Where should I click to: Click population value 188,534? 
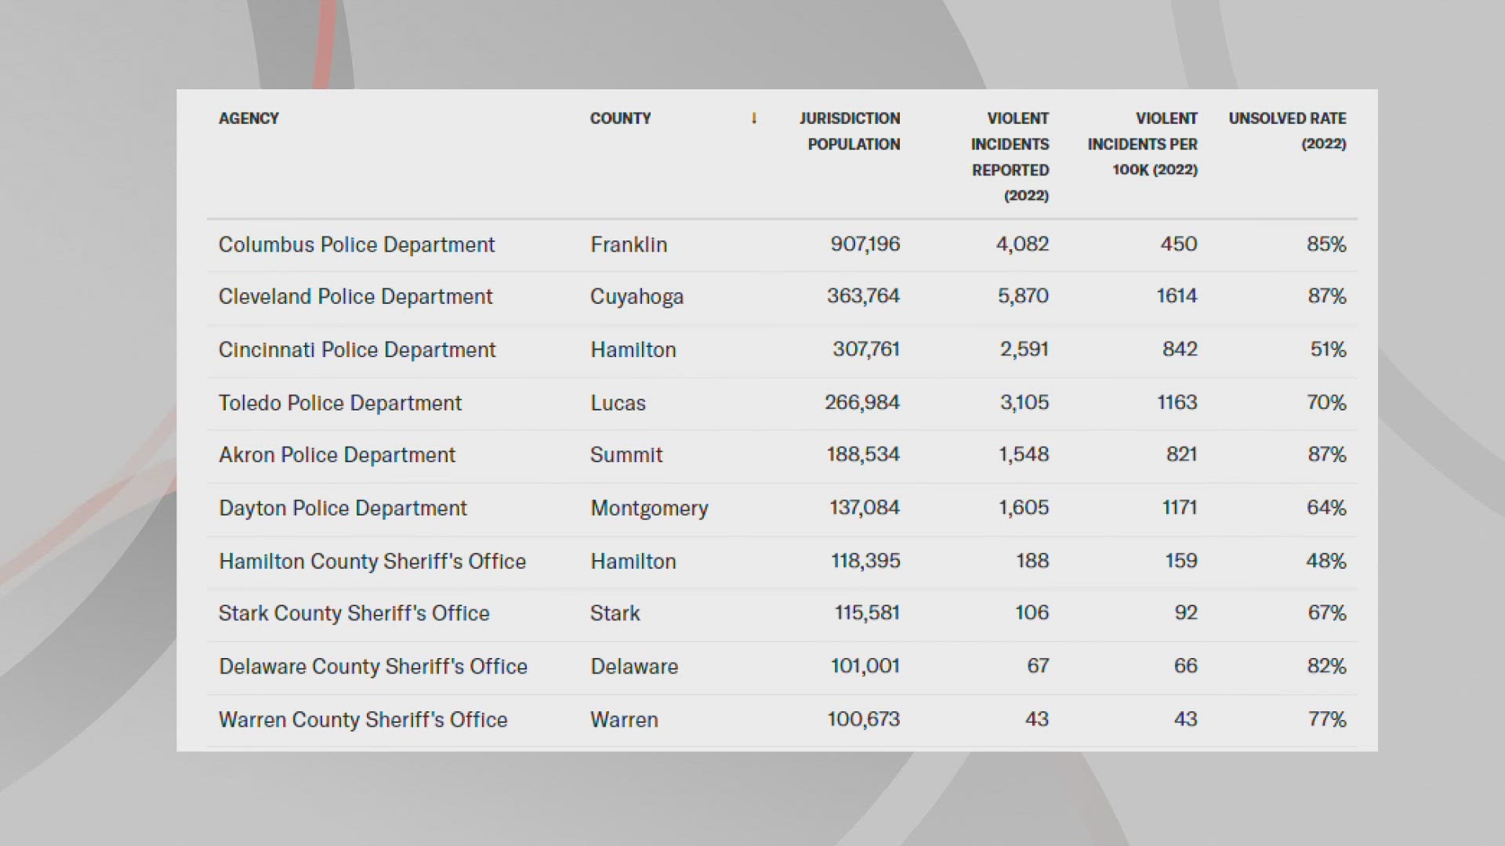[x=863, y=454]
